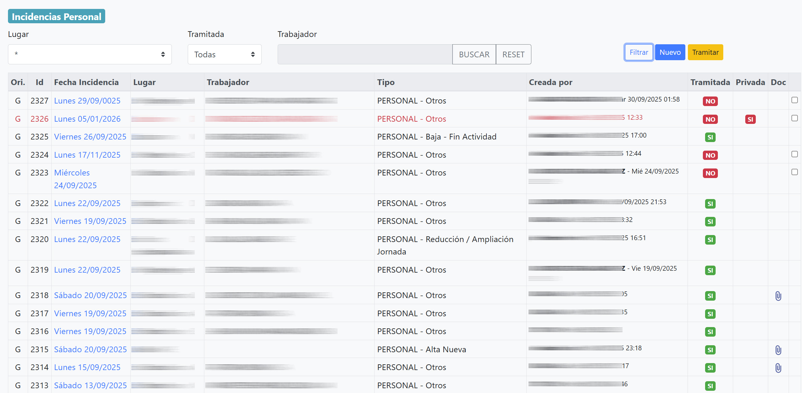
Task: Click the red NO badge on row 2324
Action: pos(710,155)
